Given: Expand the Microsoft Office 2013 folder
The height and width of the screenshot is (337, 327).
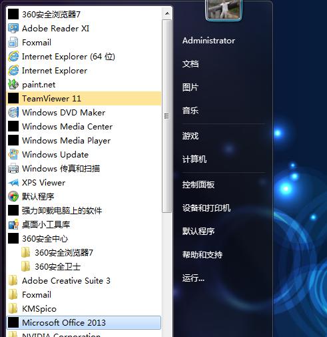Looking at the screenshot, I should [84, 323].
